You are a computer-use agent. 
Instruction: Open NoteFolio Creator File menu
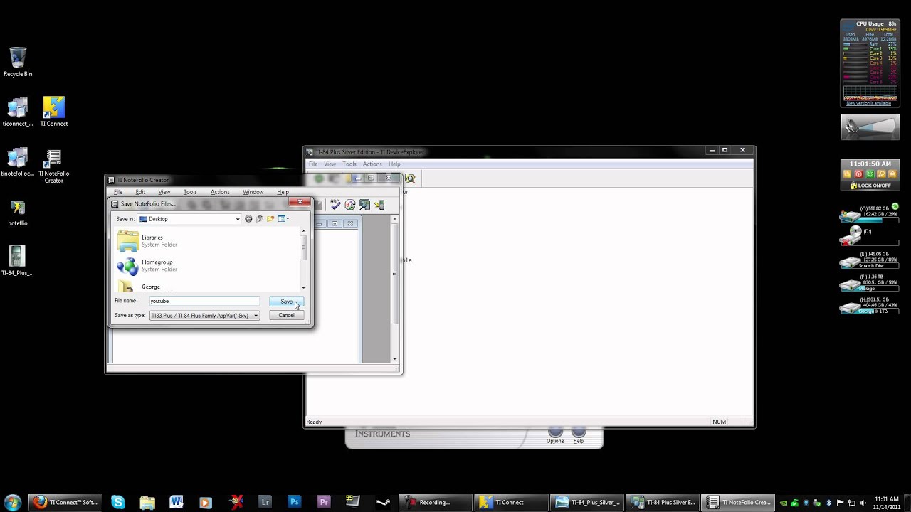[118, 192]
